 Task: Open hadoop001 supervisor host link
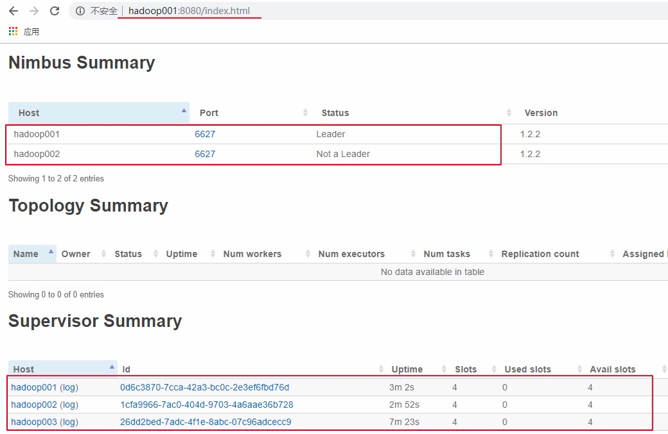click(x=33, y=387)
